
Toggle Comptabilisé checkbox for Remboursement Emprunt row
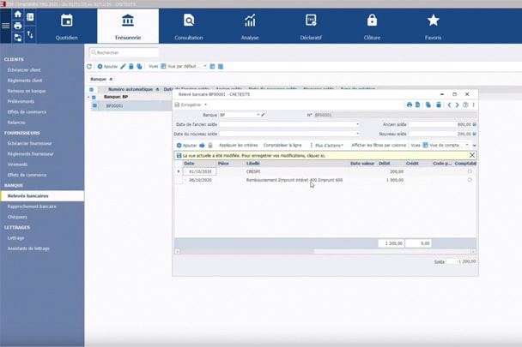tap(470, 180)
